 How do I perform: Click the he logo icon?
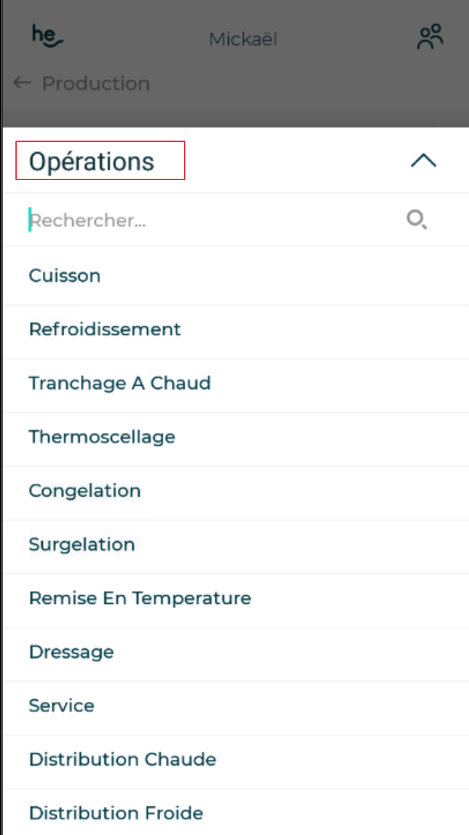48,36
